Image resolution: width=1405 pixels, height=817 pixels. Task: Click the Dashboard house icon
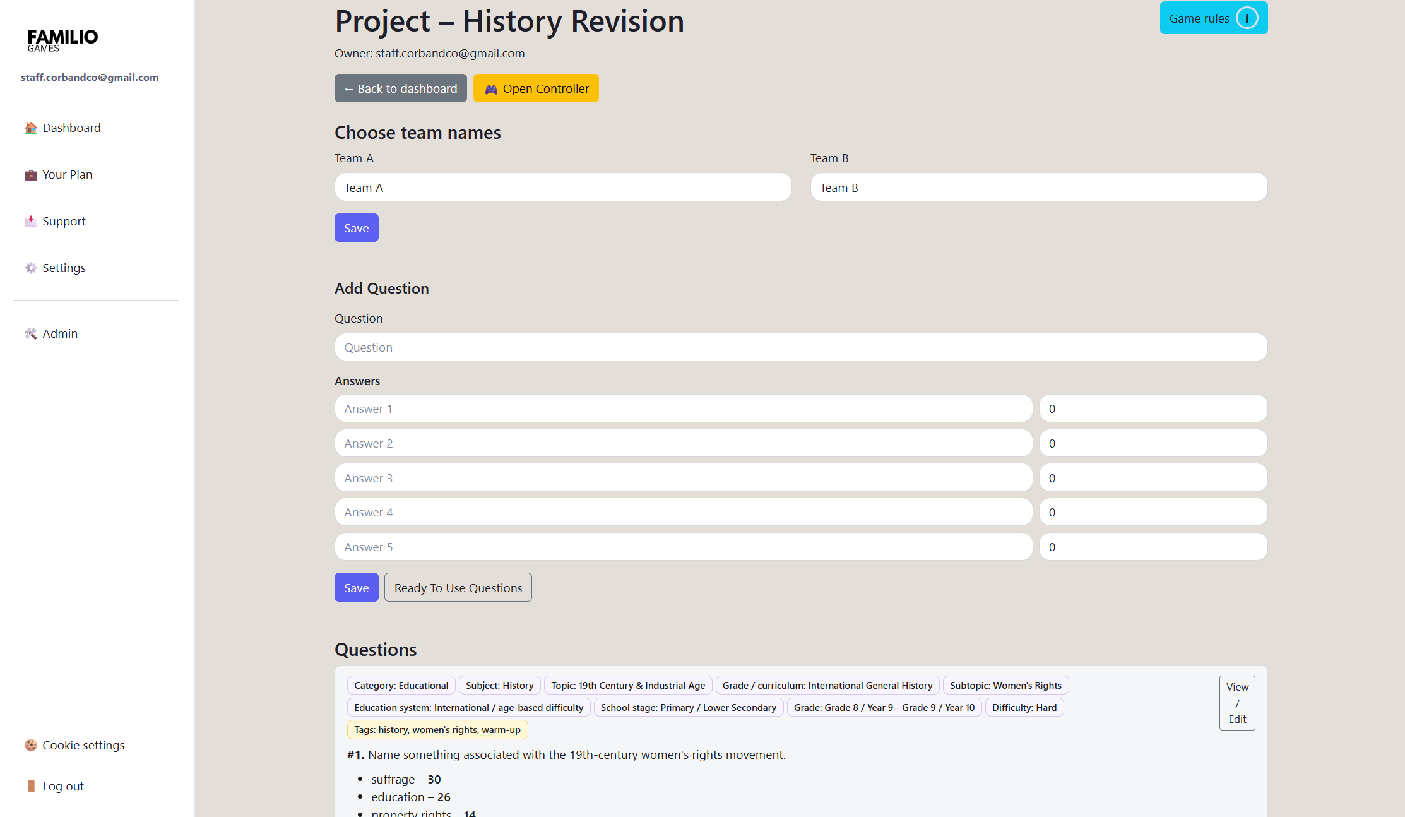pyautogui.click(x=31, y=128)
